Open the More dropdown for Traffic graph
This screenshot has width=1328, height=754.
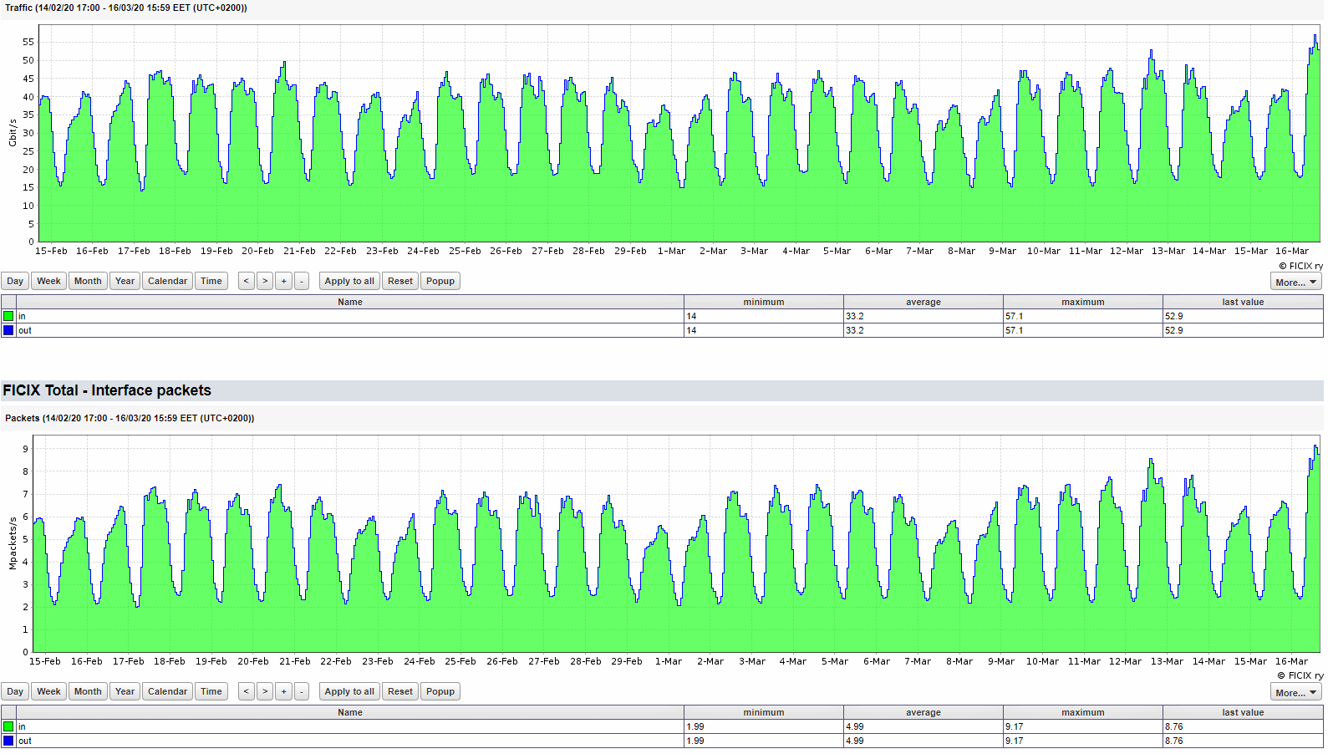pos(1295,283)
